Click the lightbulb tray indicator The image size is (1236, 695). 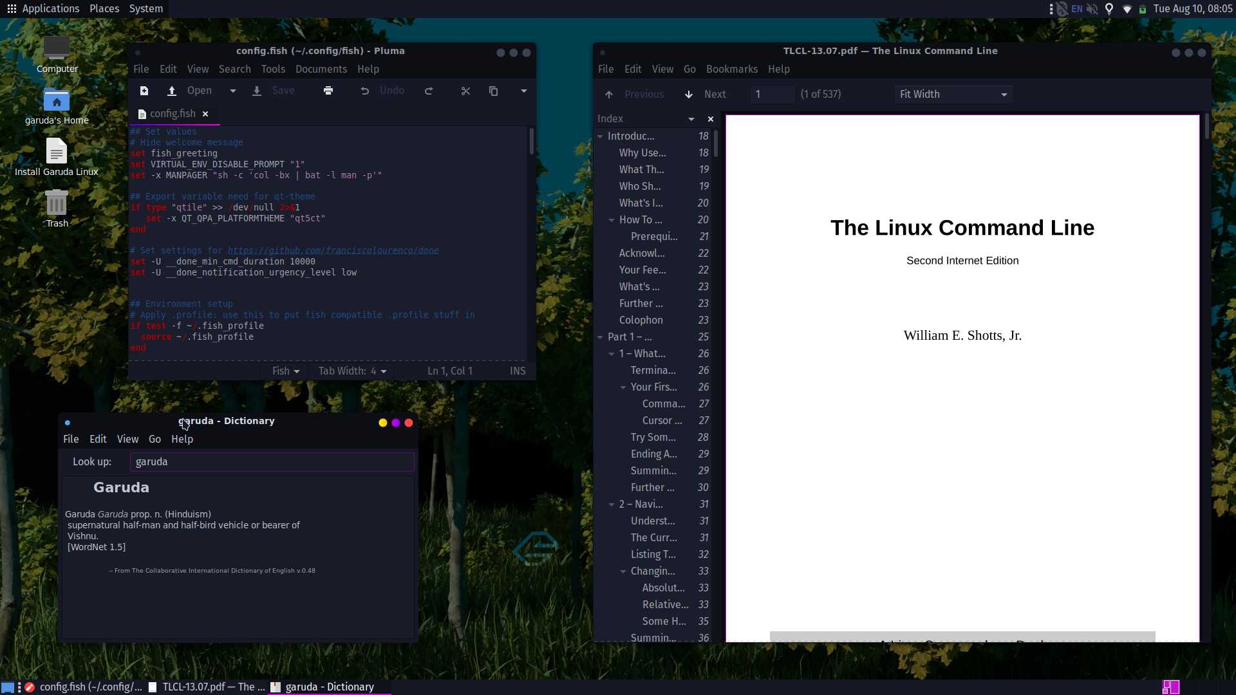point(1109,9)
